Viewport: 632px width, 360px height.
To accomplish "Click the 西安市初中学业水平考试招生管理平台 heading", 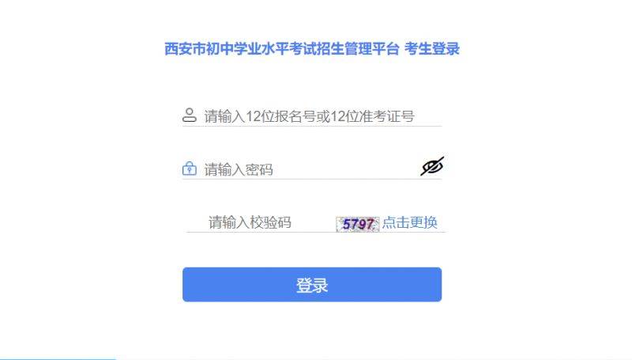I will [x=282, y=49].
